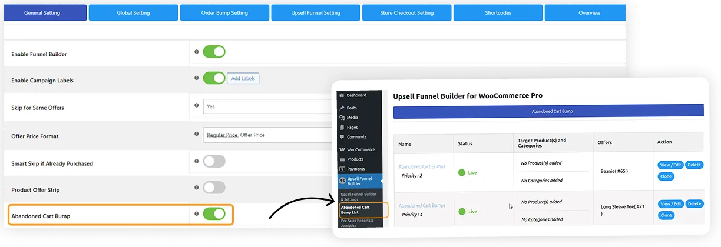Open Products in the admin sidebar
This screenshot has height=247, width=721.
(355, 159)
